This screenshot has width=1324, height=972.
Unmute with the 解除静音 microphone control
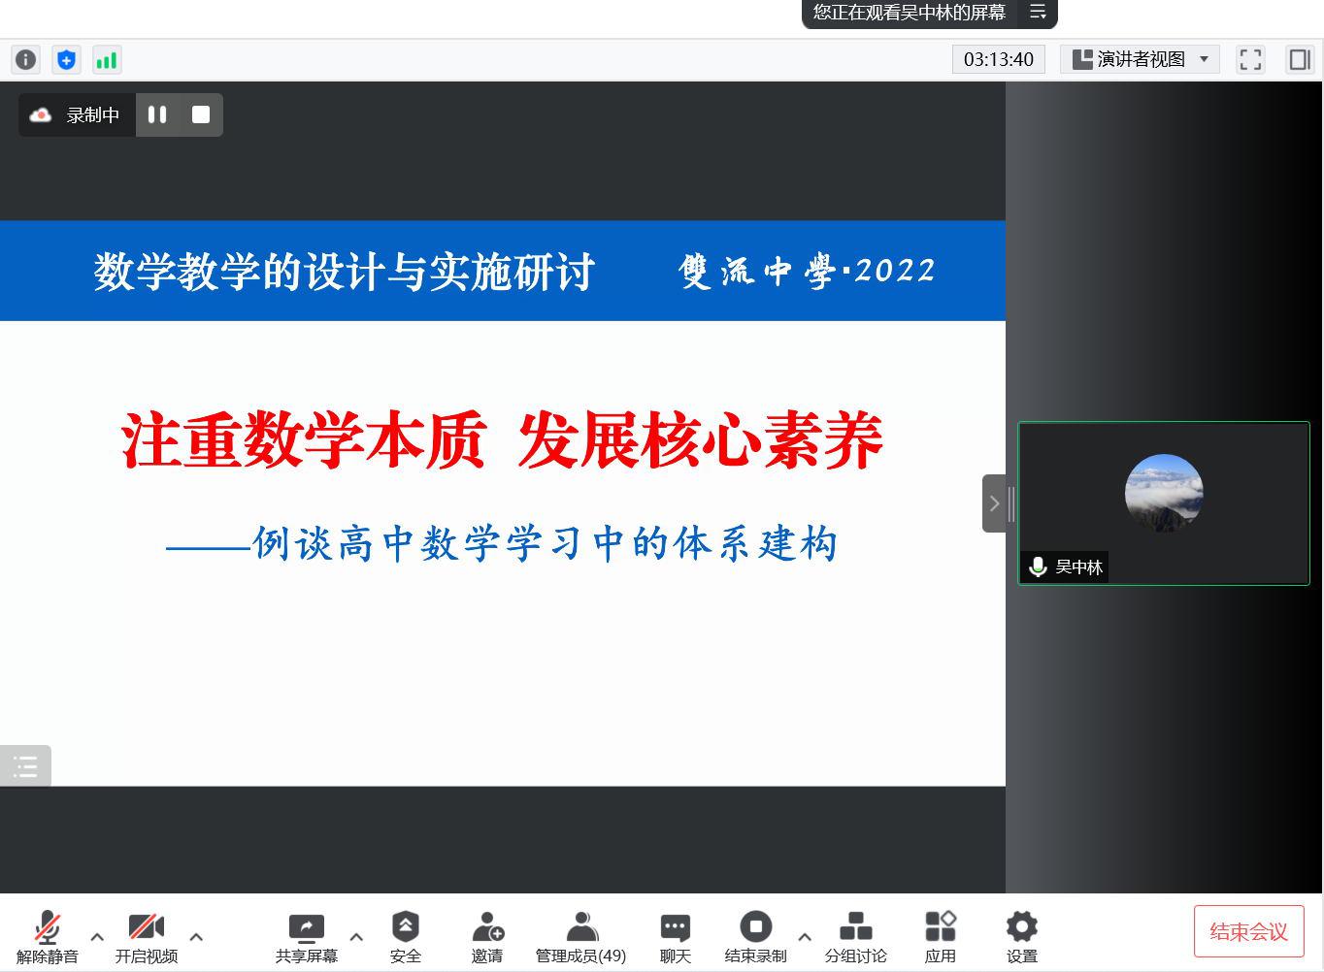coord(47,934)
